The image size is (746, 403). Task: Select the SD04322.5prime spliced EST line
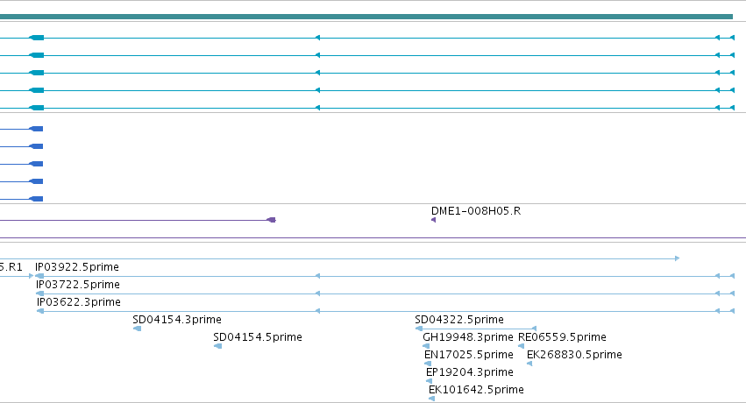[476, 329]
